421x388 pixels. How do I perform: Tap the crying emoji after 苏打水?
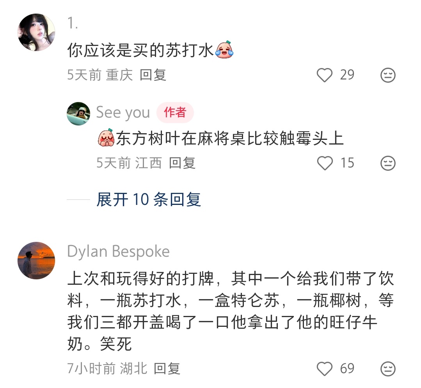coord(224,49)
